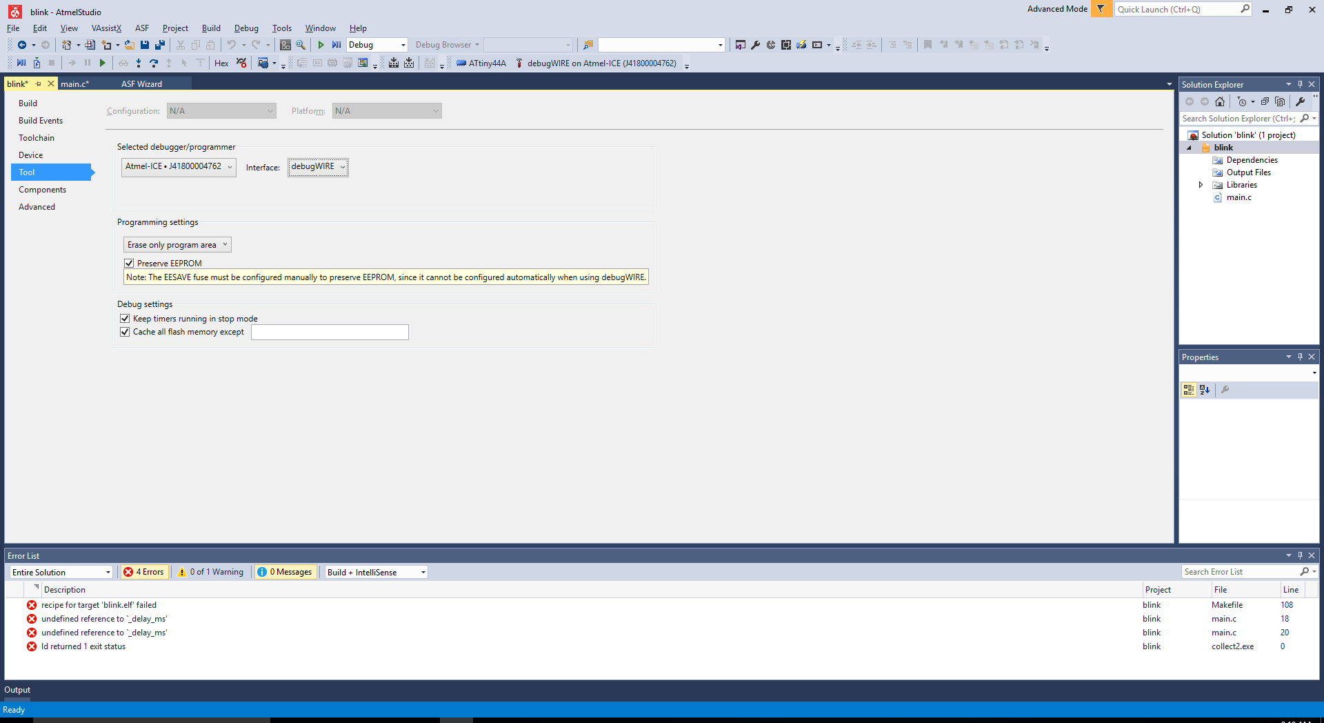This screenshot has height=723, width=1324.
Task: Click the New Project toolbar icon
Action: point(66,45)
